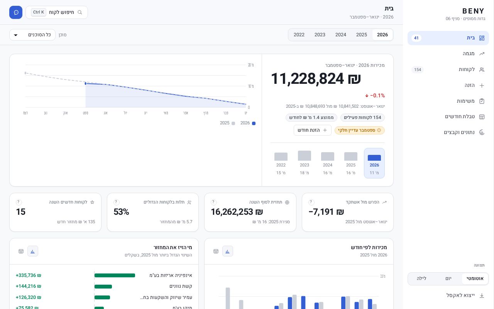
Task: Switch display mode to לילה
Action: pyautogui.click(x=422, y=278)
